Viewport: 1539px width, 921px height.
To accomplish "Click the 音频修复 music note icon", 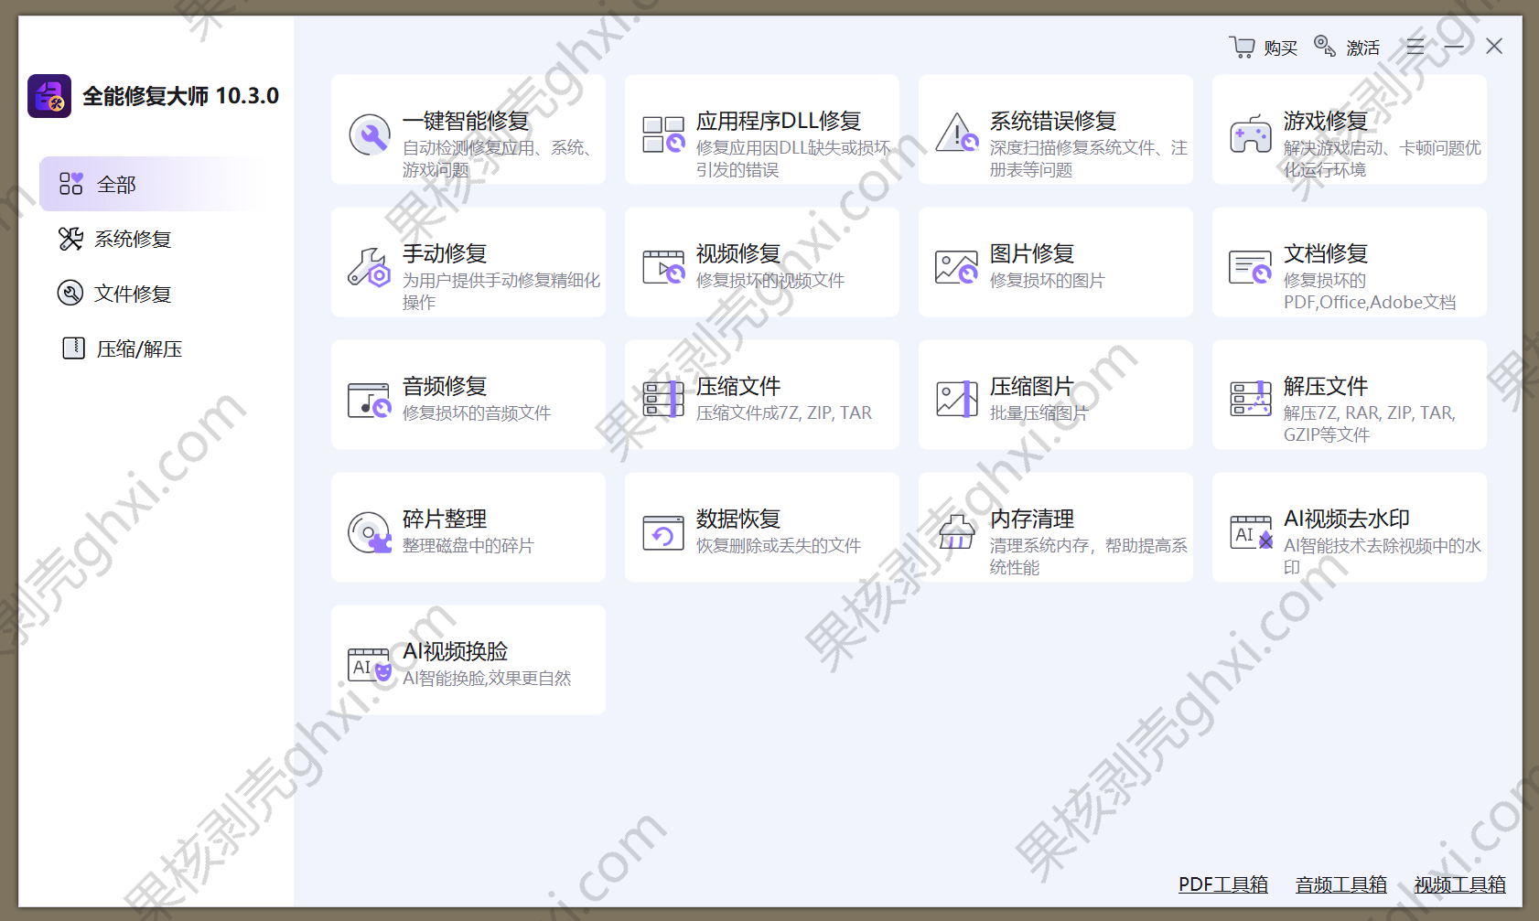I will tap(370, 400).
